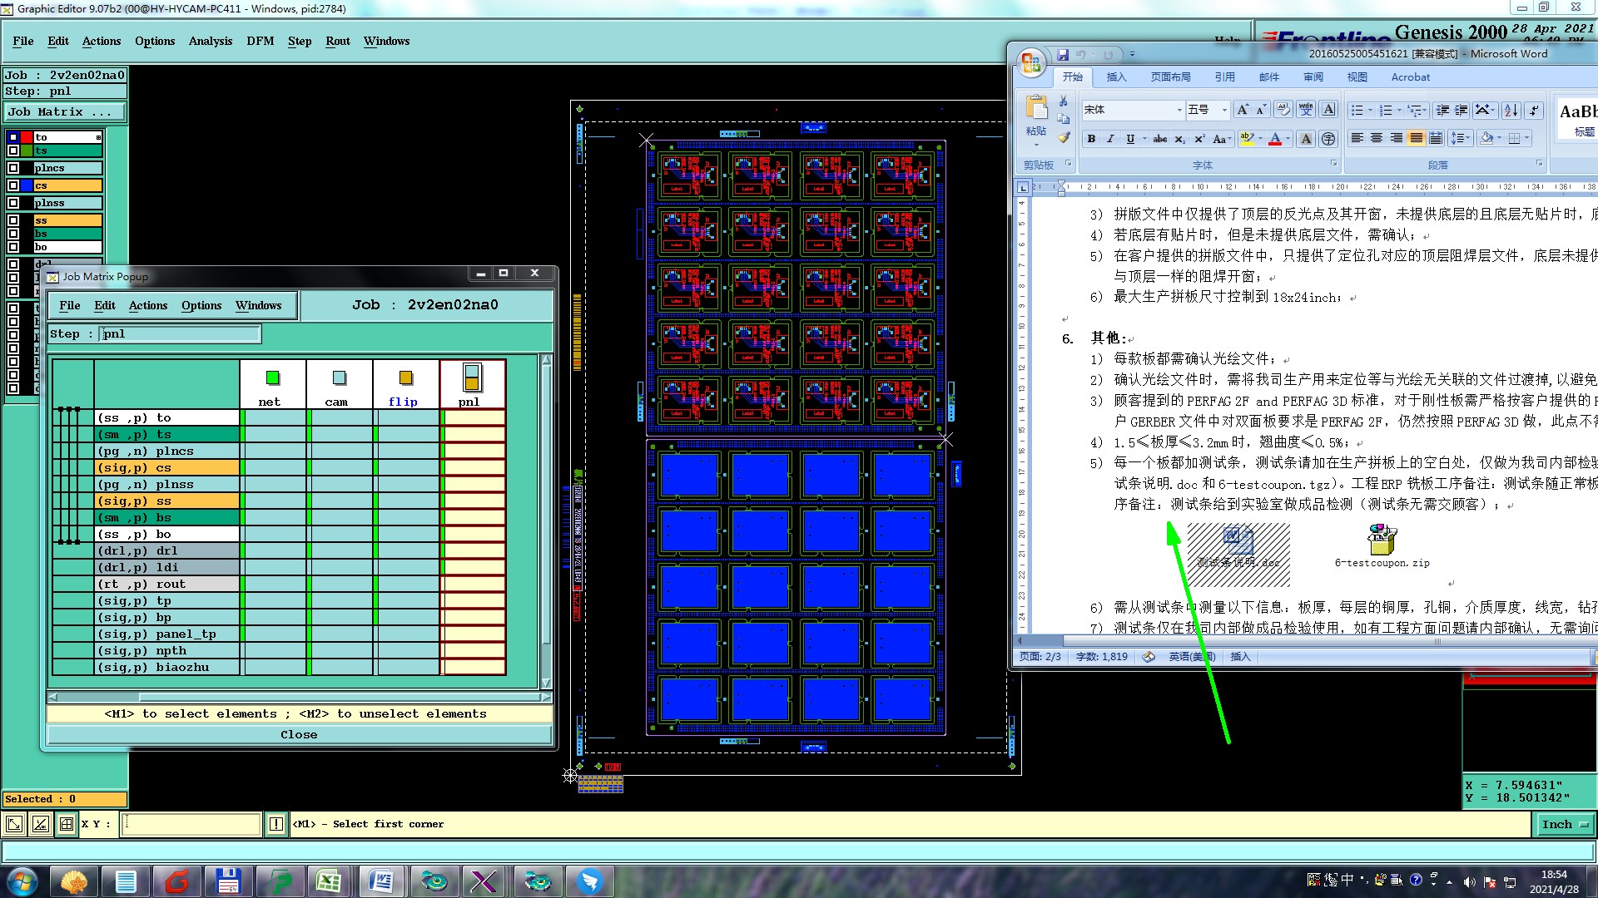The image size is (1598, 898).
Task: Switch to the 页面布局 ribbon tab
Action: pos(1170,76)
